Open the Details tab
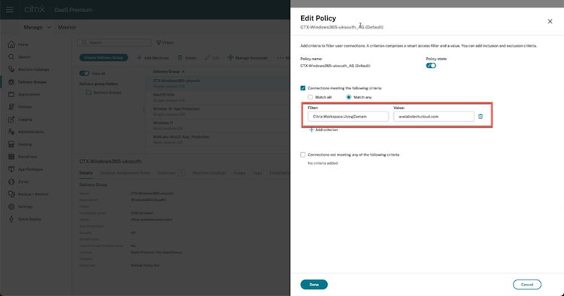Screen dimensions: 564x296 86,172
